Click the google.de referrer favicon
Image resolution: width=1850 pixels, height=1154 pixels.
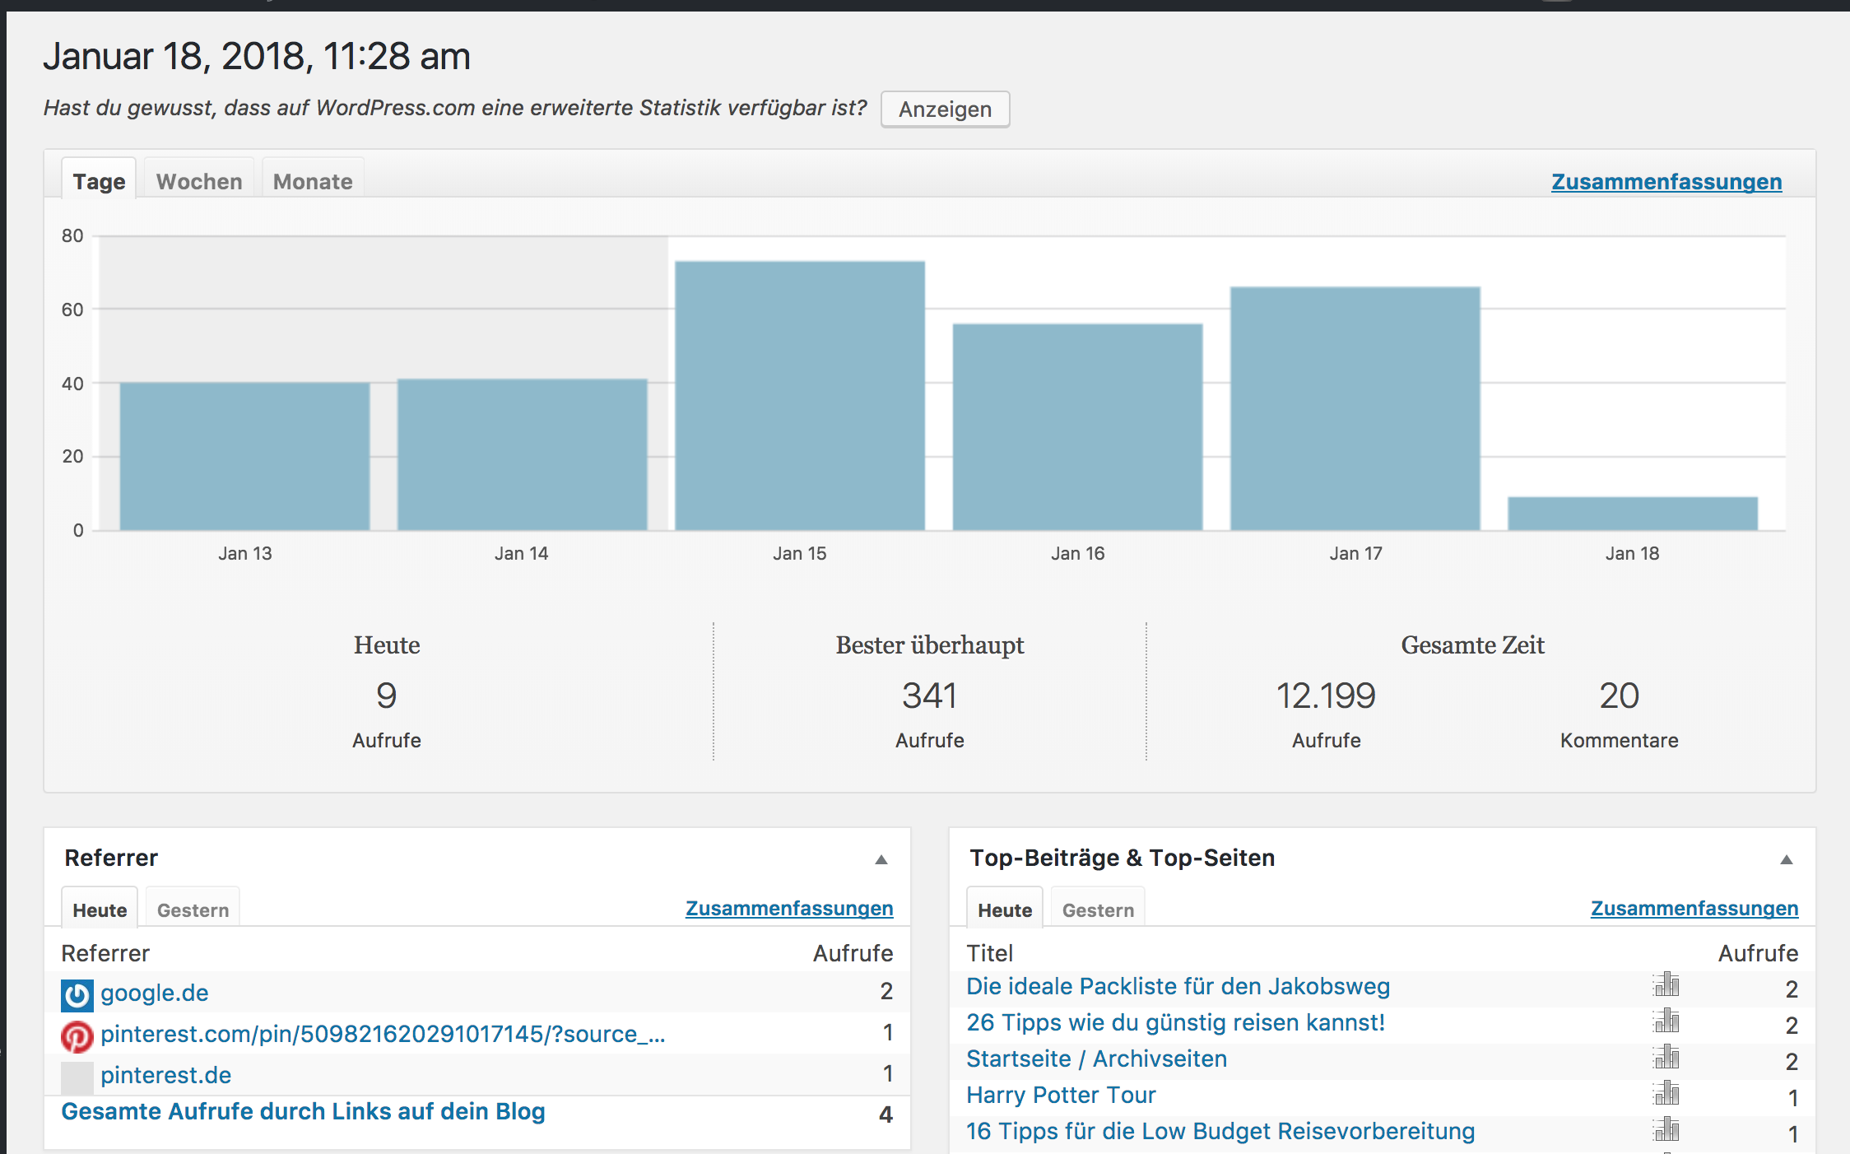click(x=77, y=994)
